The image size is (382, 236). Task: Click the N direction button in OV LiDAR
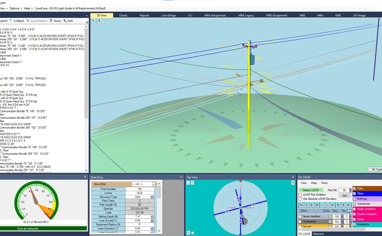click(301, 205)
